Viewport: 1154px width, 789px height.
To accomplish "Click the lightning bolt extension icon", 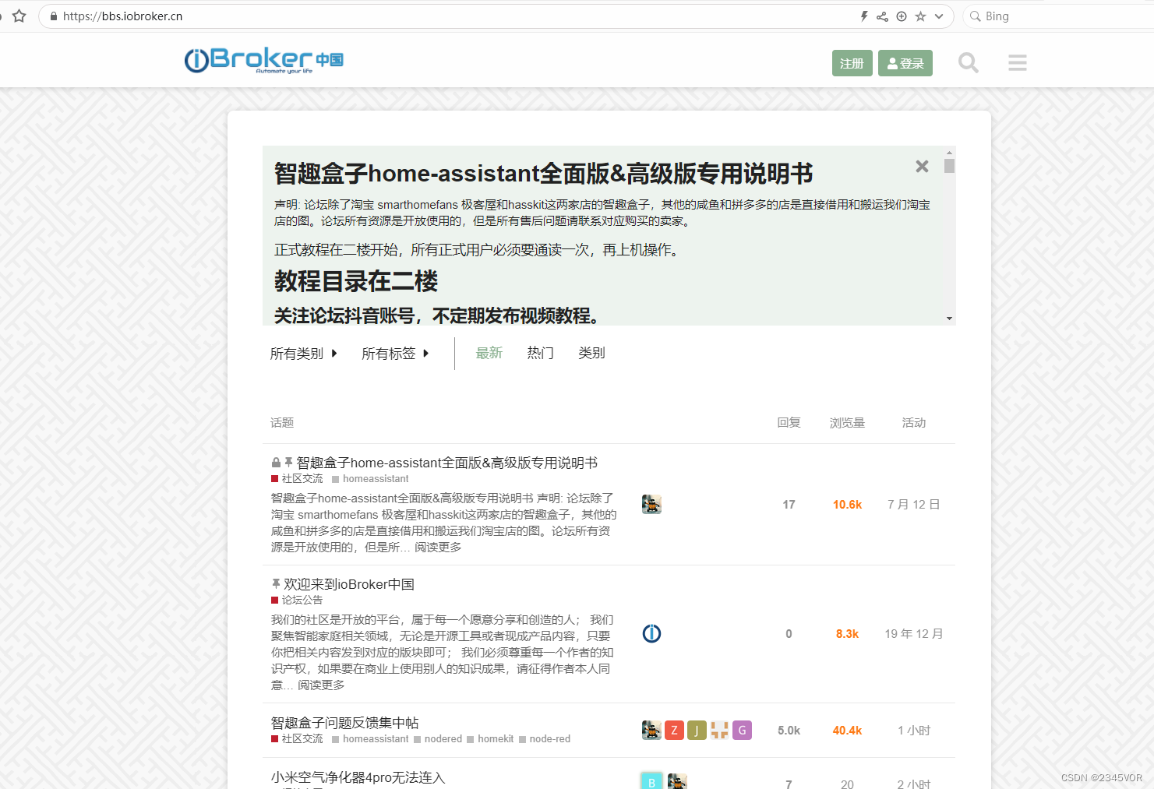I will tap(863, 16).
